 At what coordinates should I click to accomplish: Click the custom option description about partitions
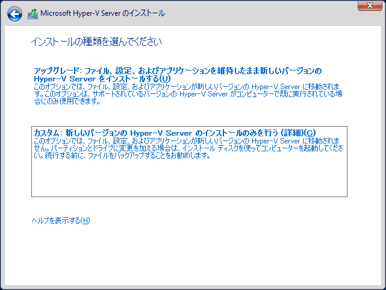click(188, 148)
